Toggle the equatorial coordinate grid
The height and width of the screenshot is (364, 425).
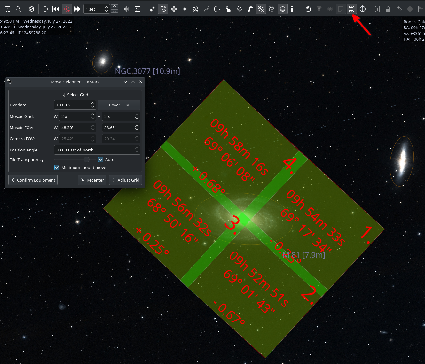pos(261,9)
